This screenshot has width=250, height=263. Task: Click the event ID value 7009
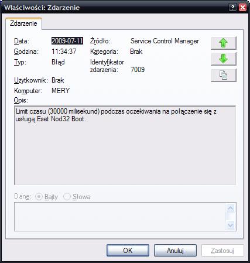point(138,70)
